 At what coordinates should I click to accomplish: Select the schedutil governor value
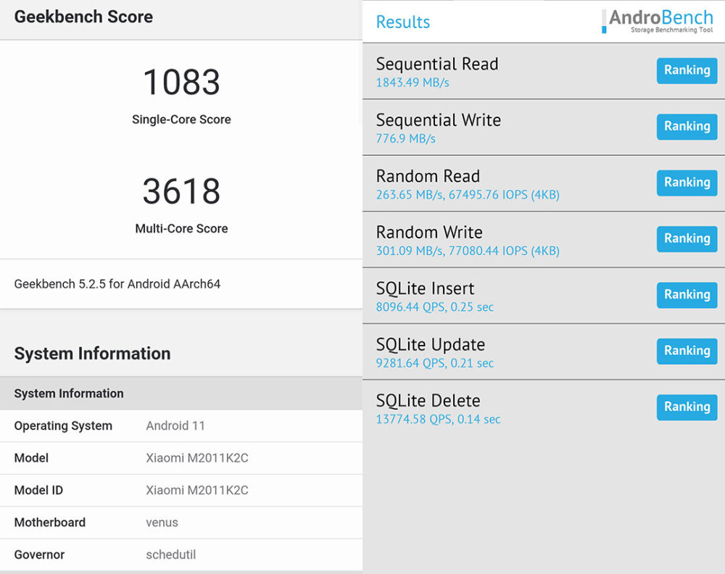click(170, 554)
